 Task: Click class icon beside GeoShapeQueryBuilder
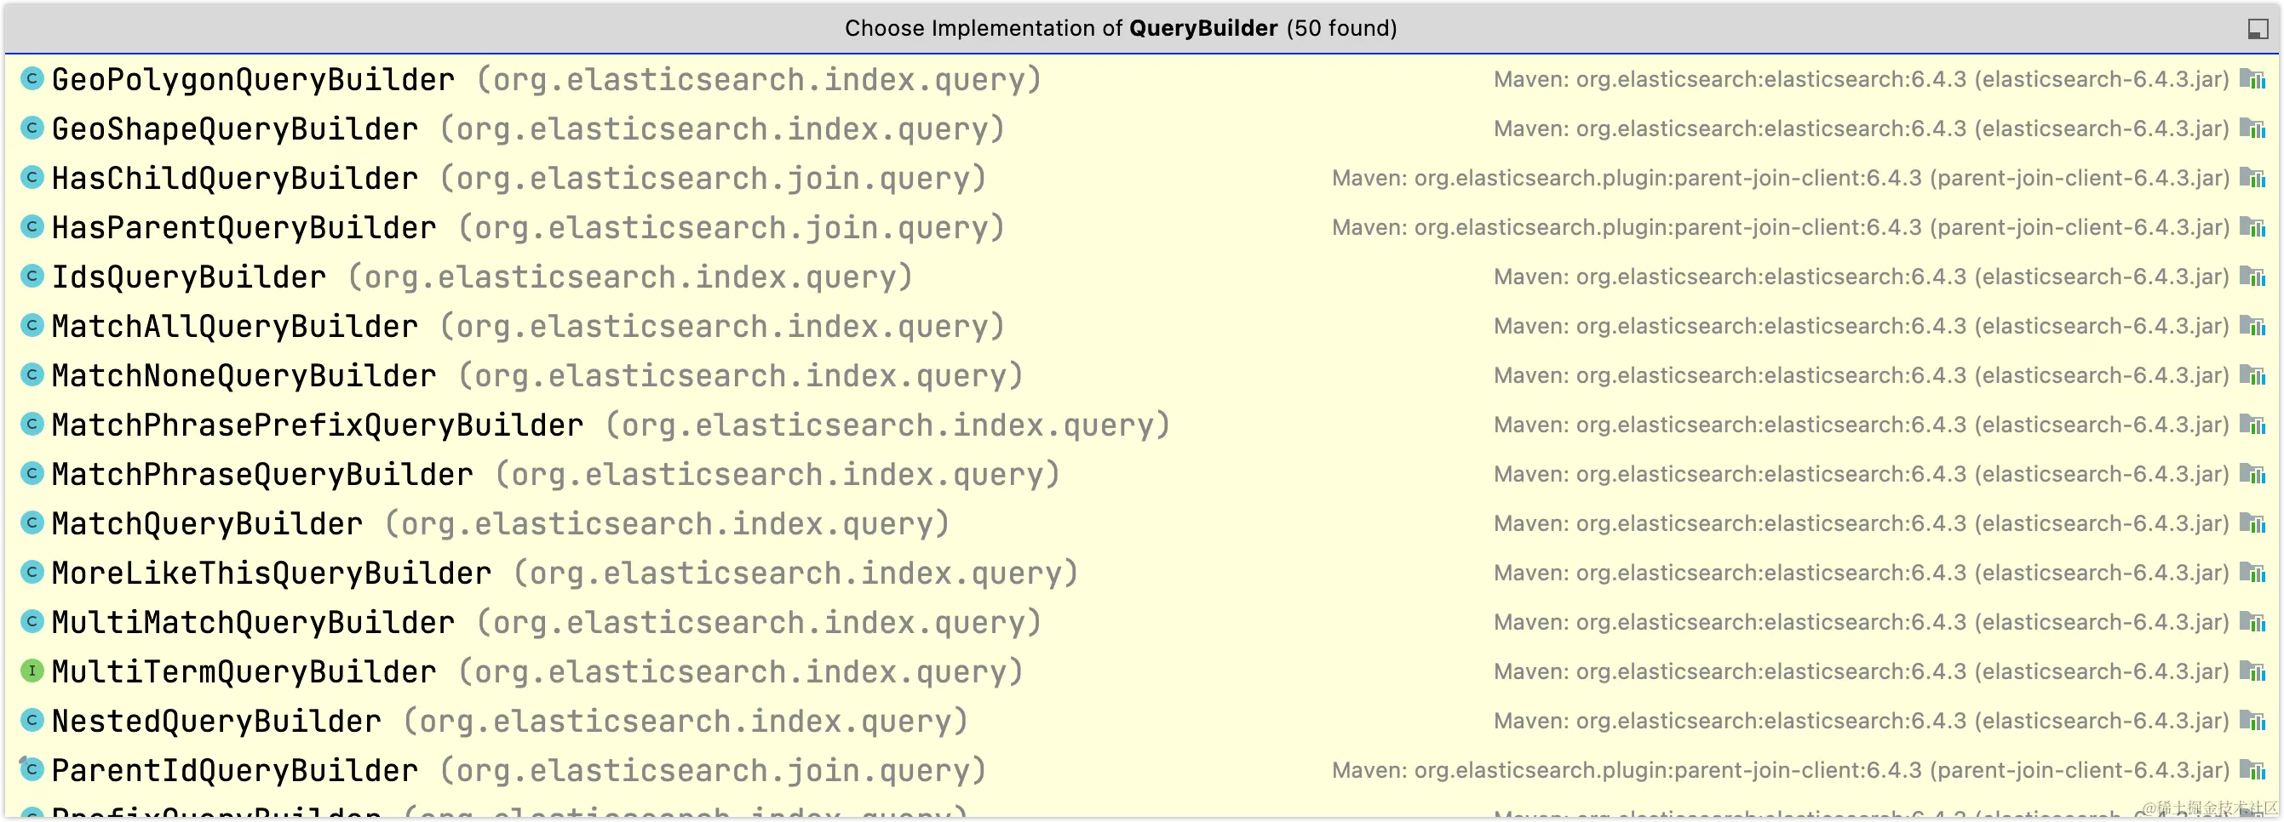32,128
